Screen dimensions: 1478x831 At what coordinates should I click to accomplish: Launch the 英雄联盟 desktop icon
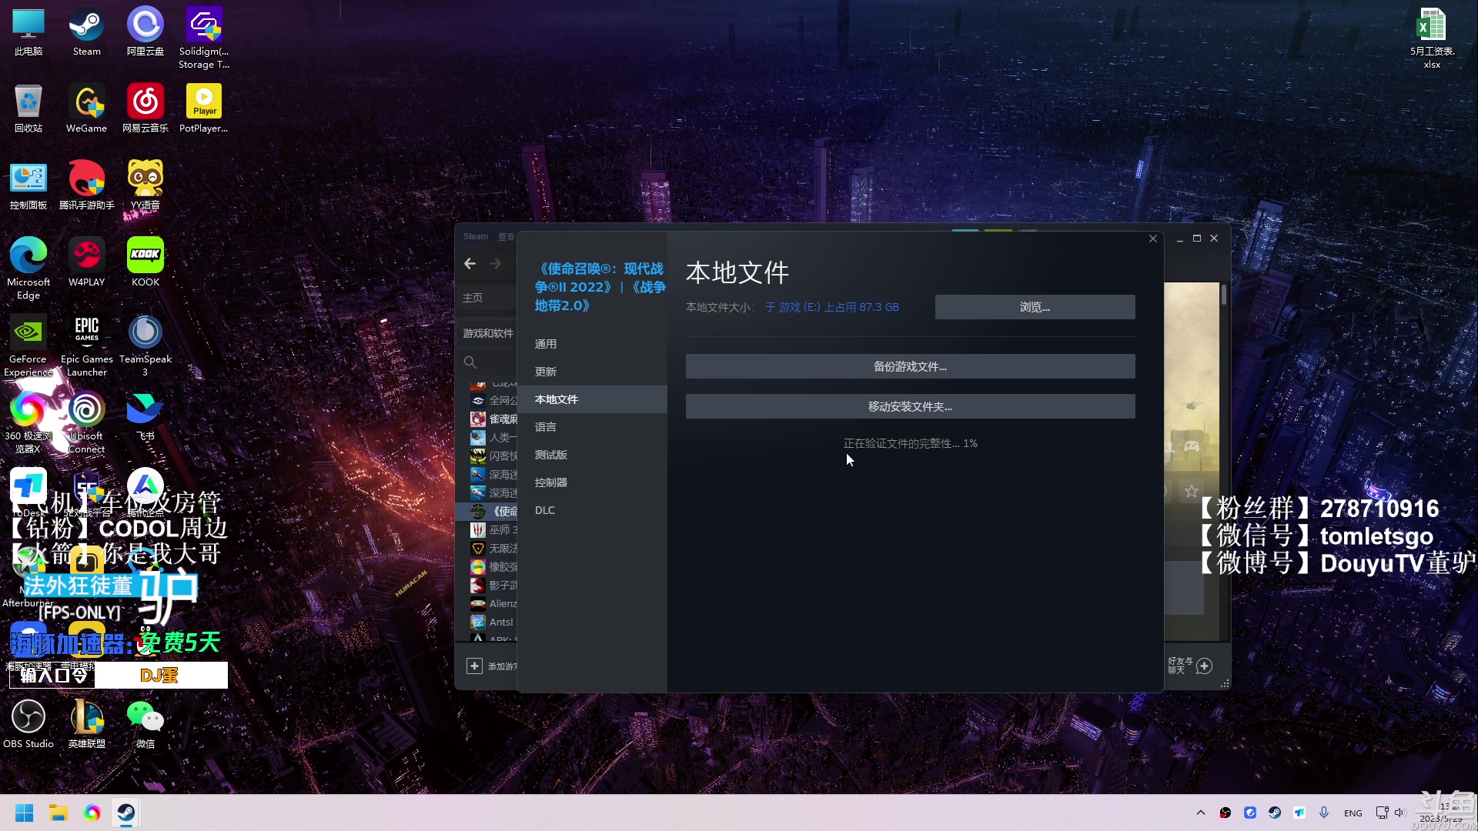click(86, 725)
